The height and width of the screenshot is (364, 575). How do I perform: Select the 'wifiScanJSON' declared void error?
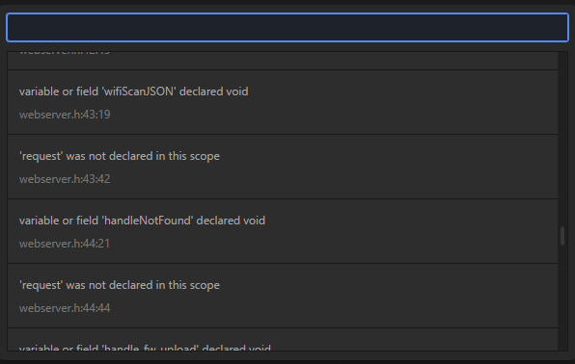point(283,102)
